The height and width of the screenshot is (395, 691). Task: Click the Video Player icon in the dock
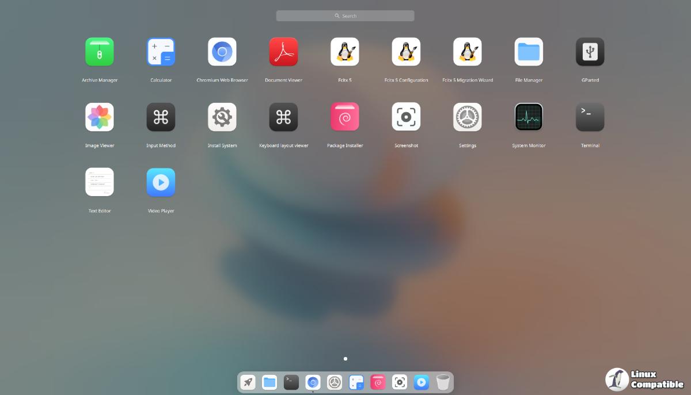pyautogui.click(x=422, y=382)
